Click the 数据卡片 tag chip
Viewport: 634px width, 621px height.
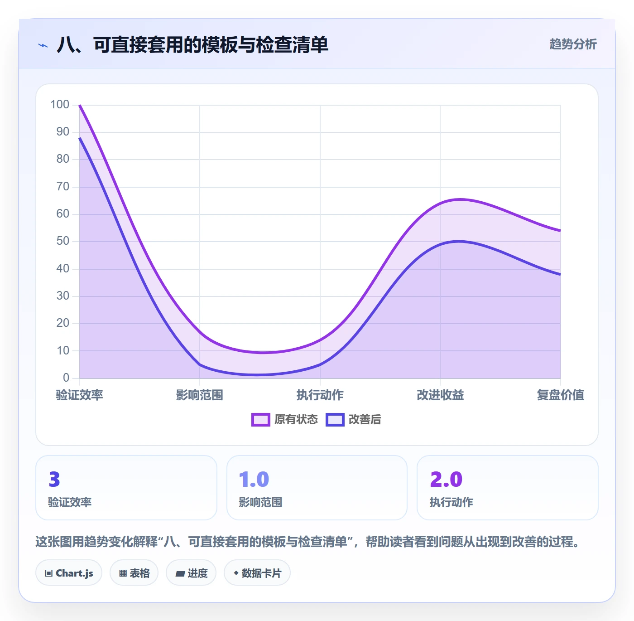pyautogui.click(x=257, y=573)
